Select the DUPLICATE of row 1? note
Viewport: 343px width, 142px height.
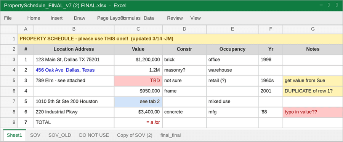pos(313,91)
